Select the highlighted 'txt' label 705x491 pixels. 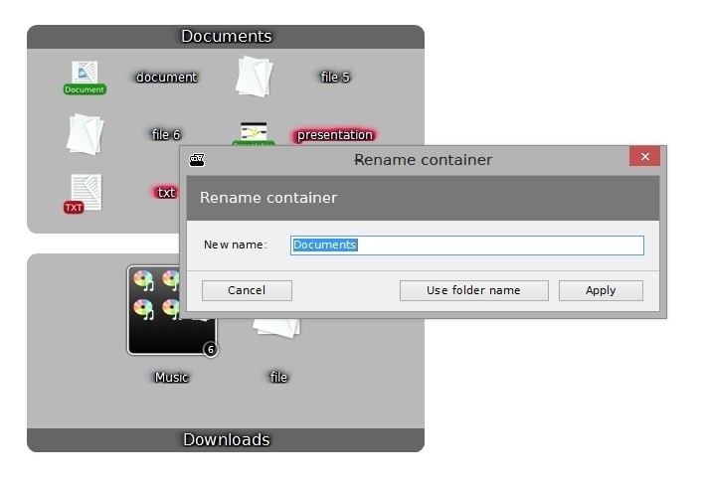165,192
